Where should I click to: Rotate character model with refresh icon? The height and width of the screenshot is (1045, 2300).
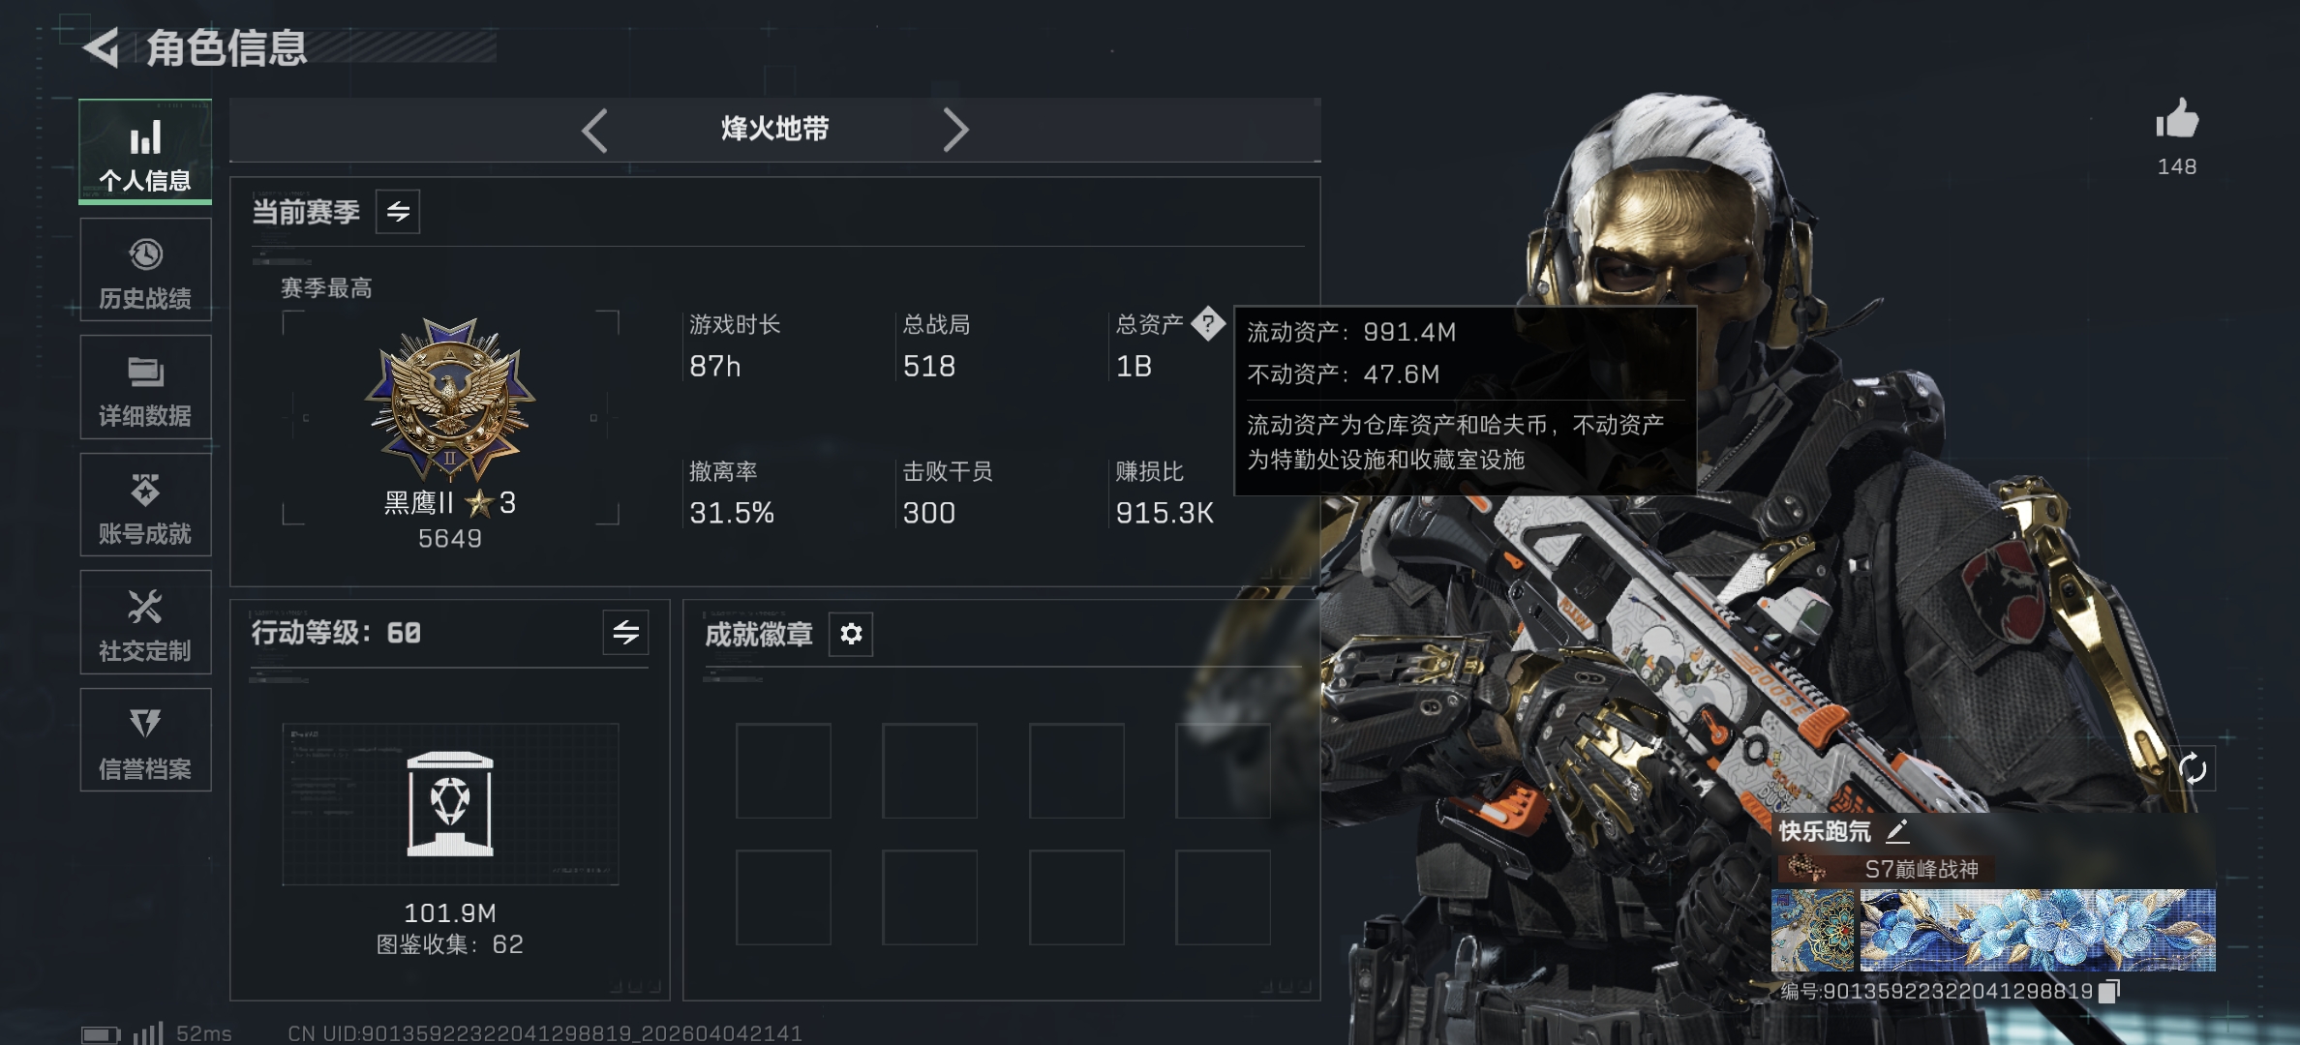click(2193, 769)
